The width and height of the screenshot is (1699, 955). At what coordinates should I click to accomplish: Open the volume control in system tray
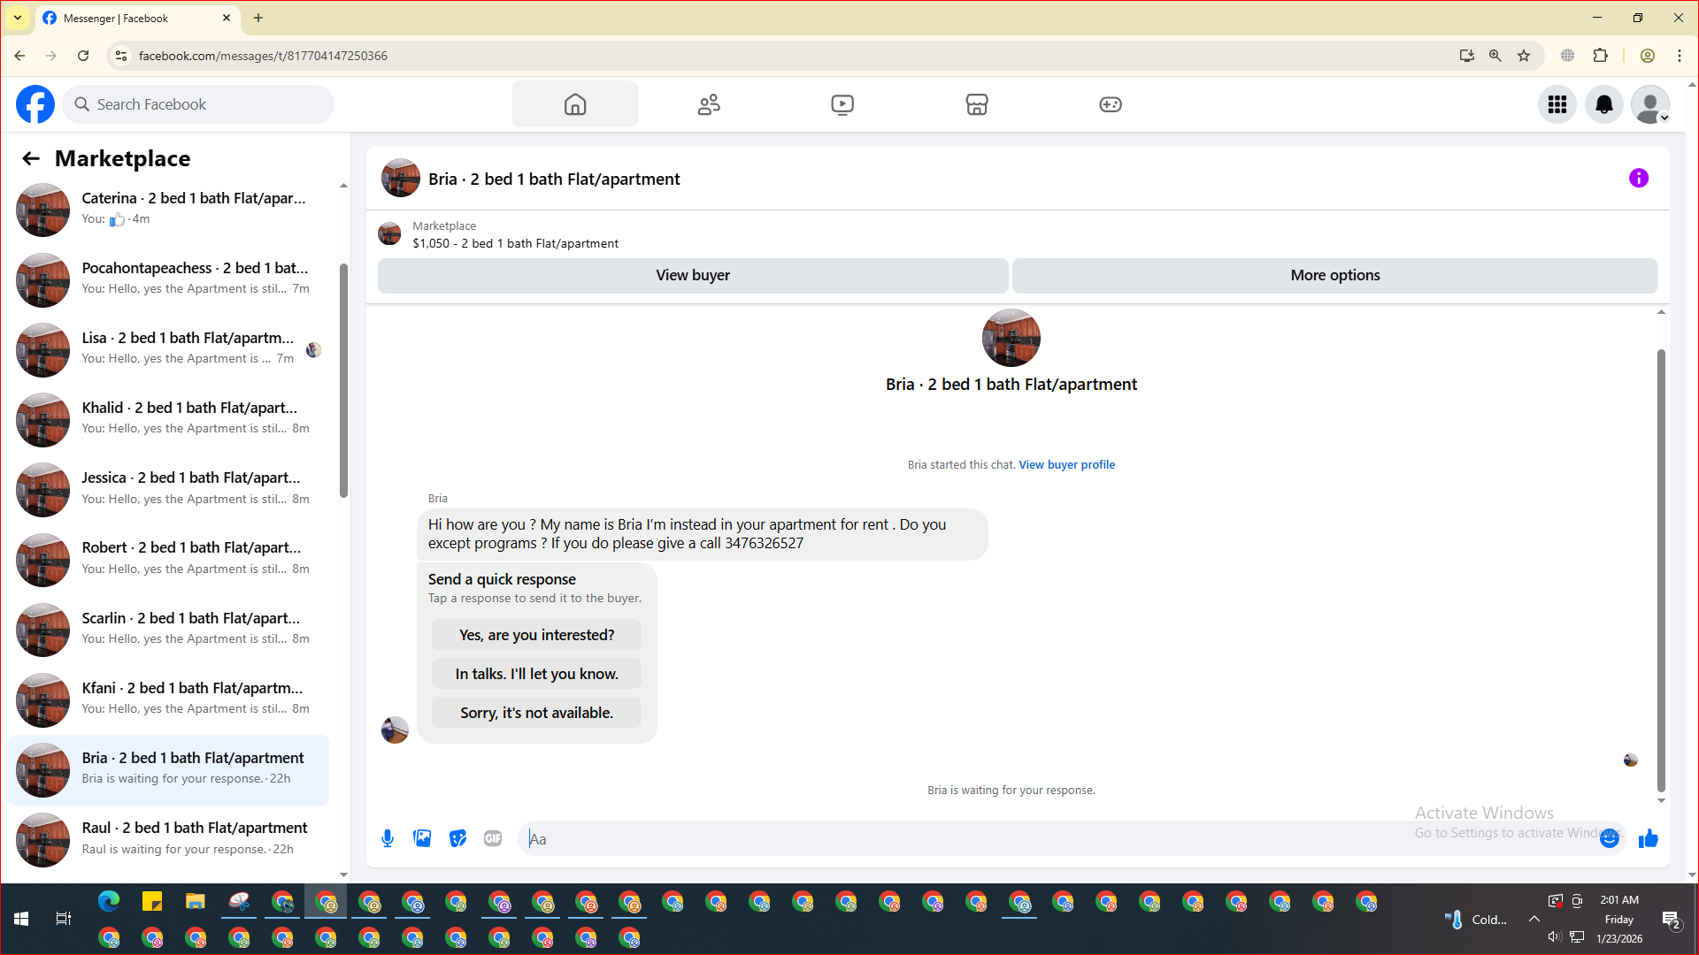pos(1554,936)
